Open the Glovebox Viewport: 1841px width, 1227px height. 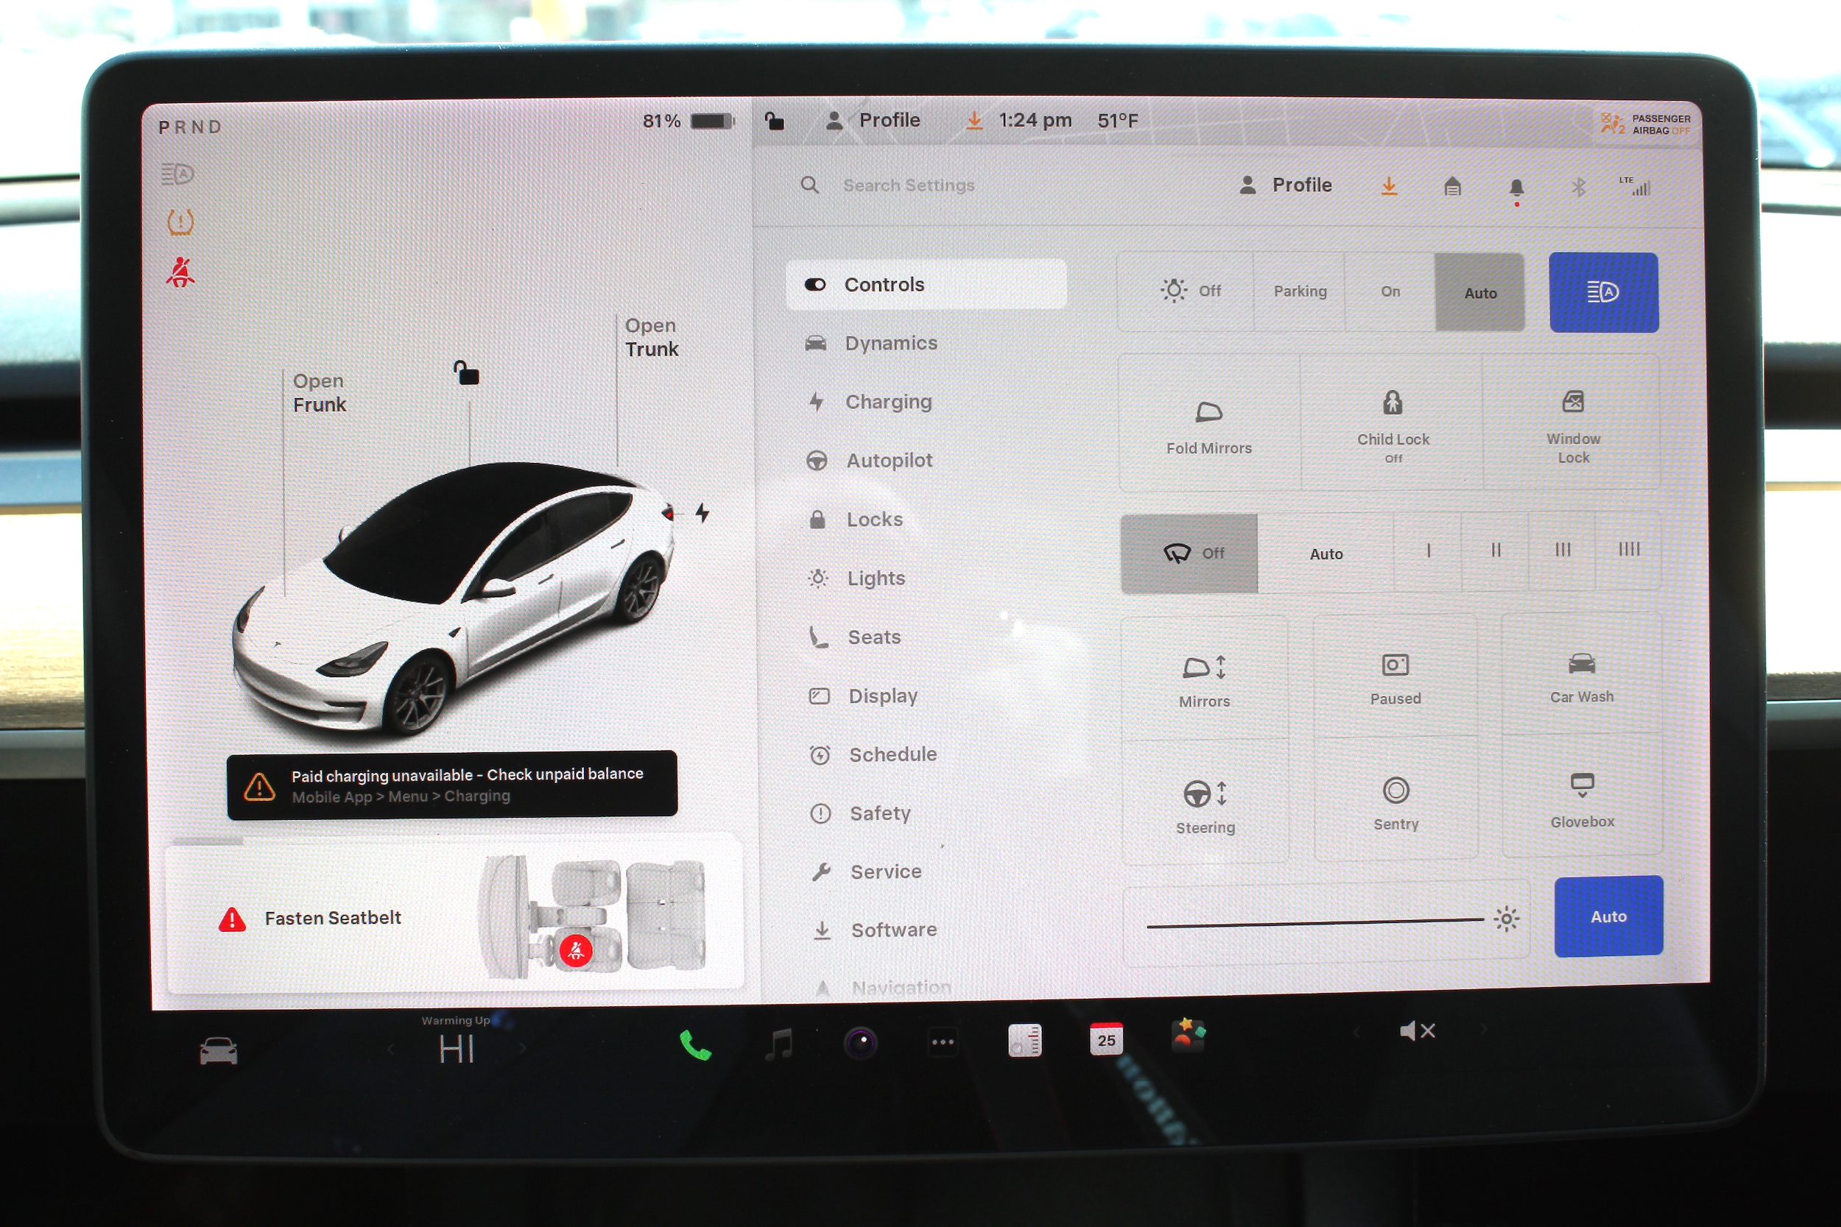pyautogui.click(x=1581, y=798)
